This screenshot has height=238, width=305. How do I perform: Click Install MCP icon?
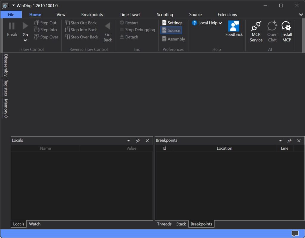[x=287, y=26]
